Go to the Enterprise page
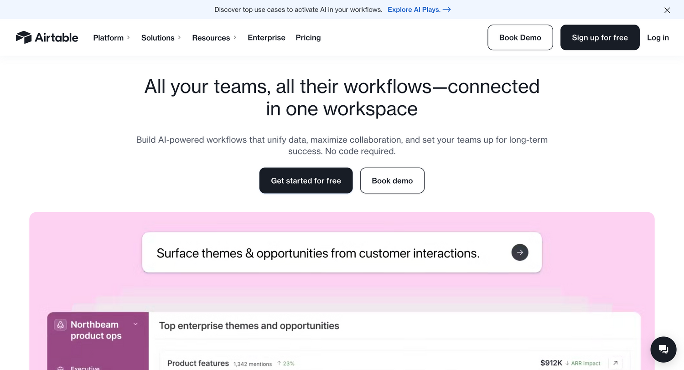The width and height of the screenshot is (684, 370). tap(266, 38)
